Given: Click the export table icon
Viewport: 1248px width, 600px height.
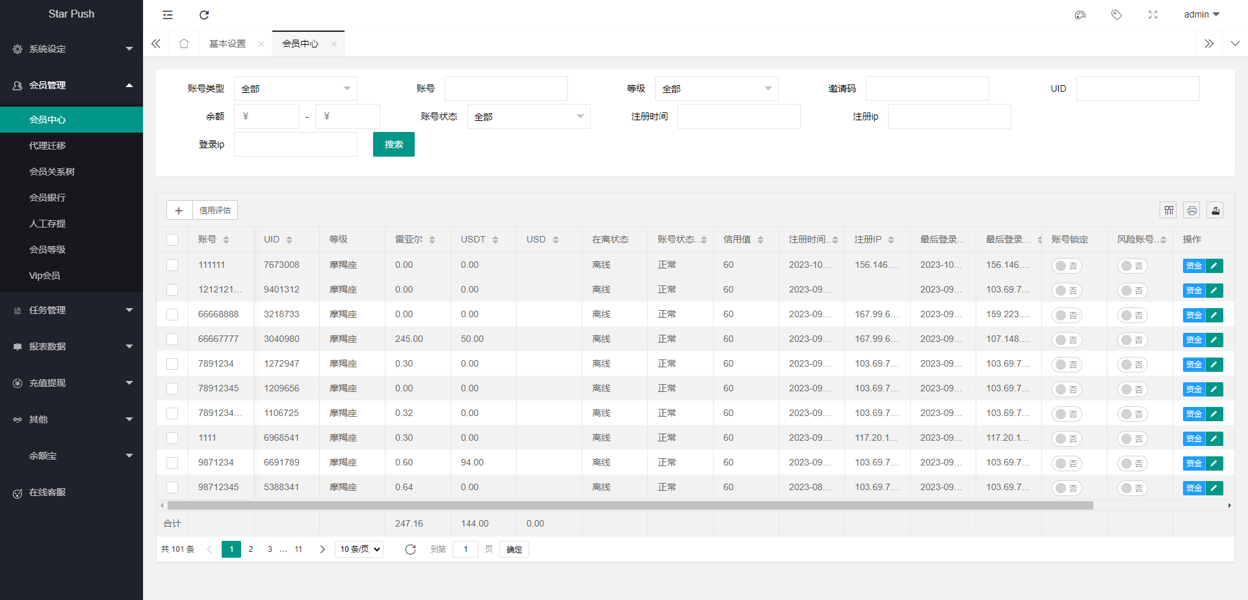Looking at the screenshot, I should (x=1215, y=210).
